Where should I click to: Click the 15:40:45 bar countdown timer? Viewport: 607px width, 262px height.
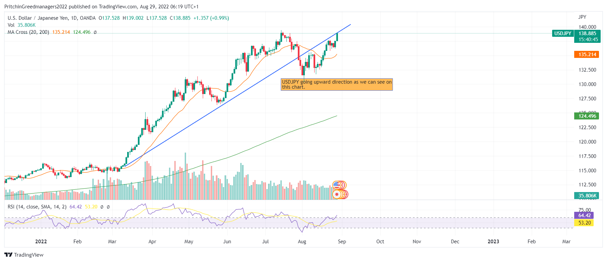point(588,39)
